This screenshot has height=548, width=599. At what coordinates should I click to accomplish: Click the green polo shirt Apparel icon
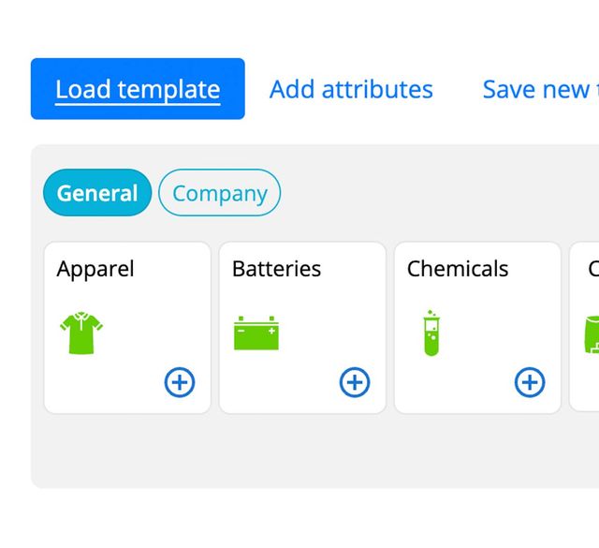tap(81, 333)
